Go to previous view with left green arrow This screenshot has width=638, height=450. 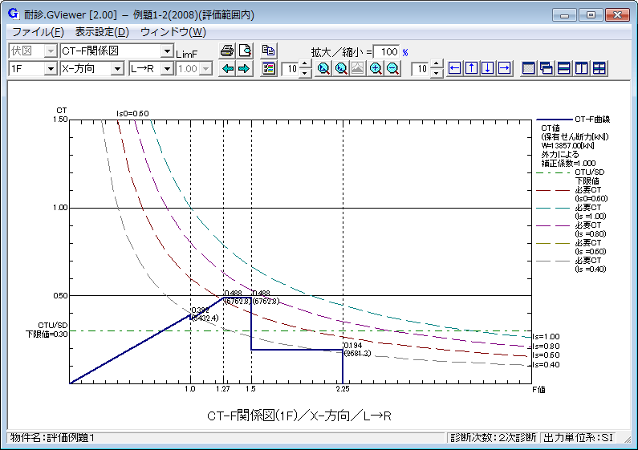(x=228, y=69)
